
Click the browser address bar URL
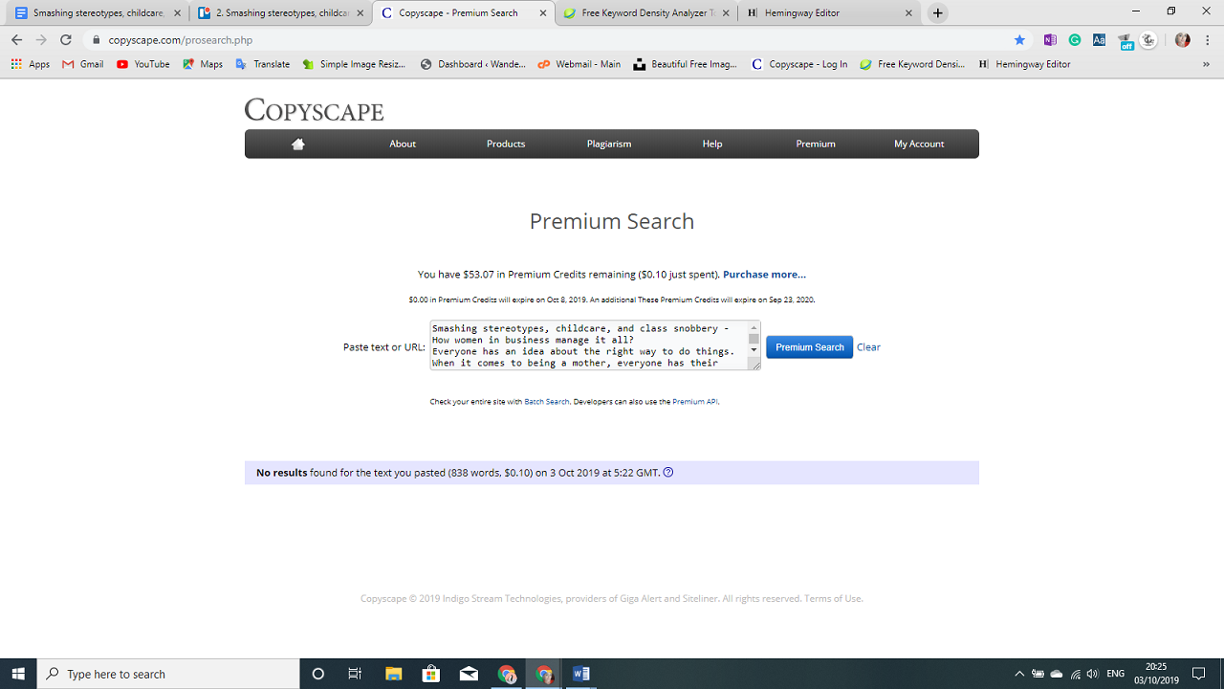pyautogui.click(x=181, y=40)
